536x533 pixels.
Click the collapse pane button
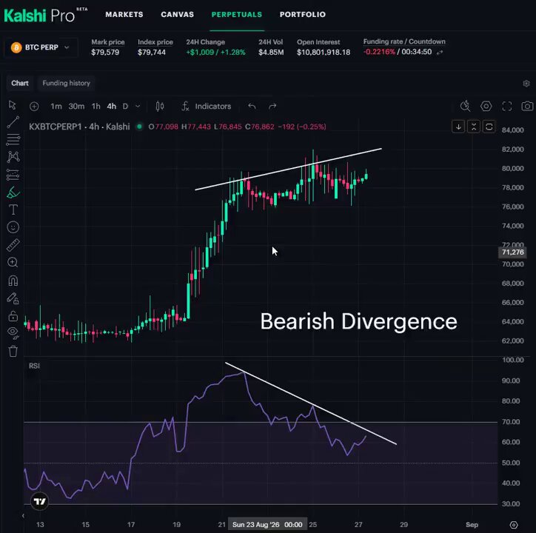pyautogui.click(x=474, y=127)
